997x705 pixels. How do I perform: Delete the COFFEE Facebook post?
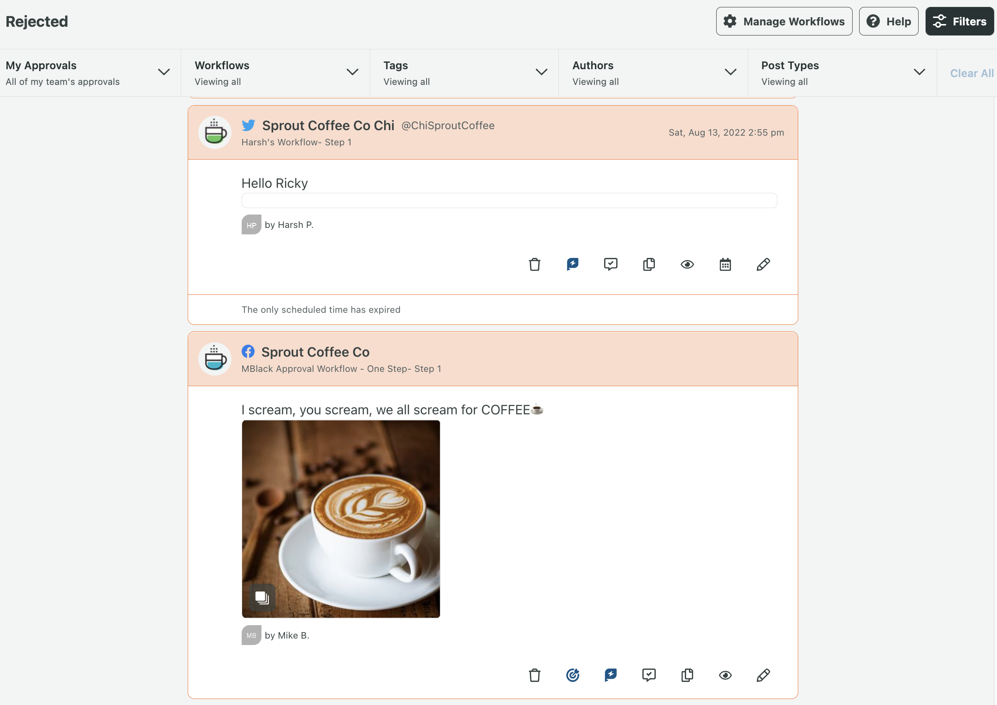(534, 675)
